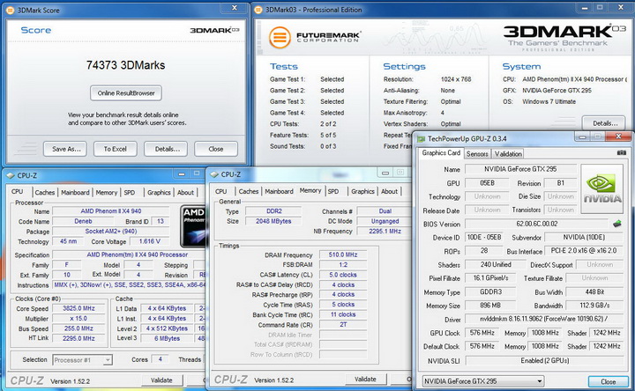Click the Online ResultBrowser button
This screenshot has width=635, height=391.
point(126,93)
